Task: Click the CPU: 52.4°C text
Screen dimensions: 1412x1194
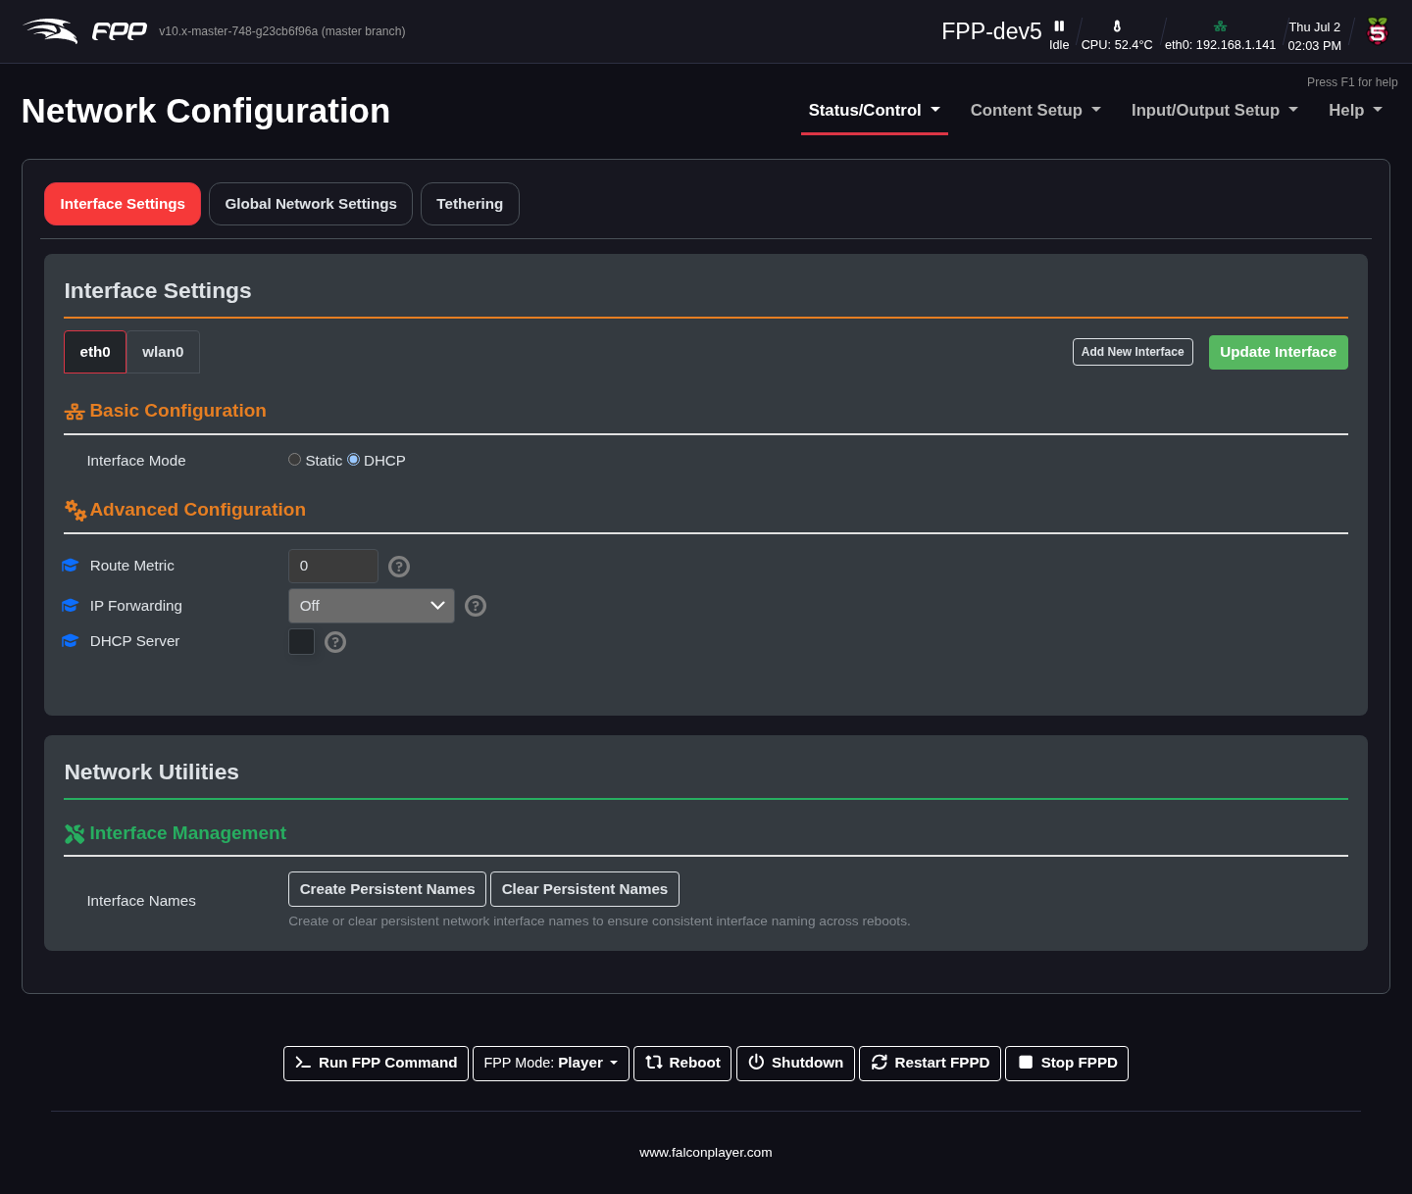Action: pos(1117,45)
